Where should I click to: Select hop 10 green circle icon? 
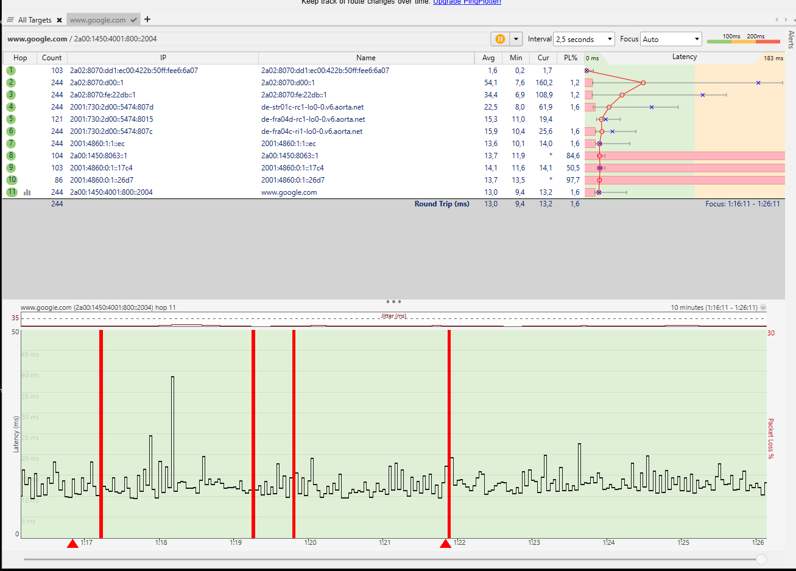[12, 180]
